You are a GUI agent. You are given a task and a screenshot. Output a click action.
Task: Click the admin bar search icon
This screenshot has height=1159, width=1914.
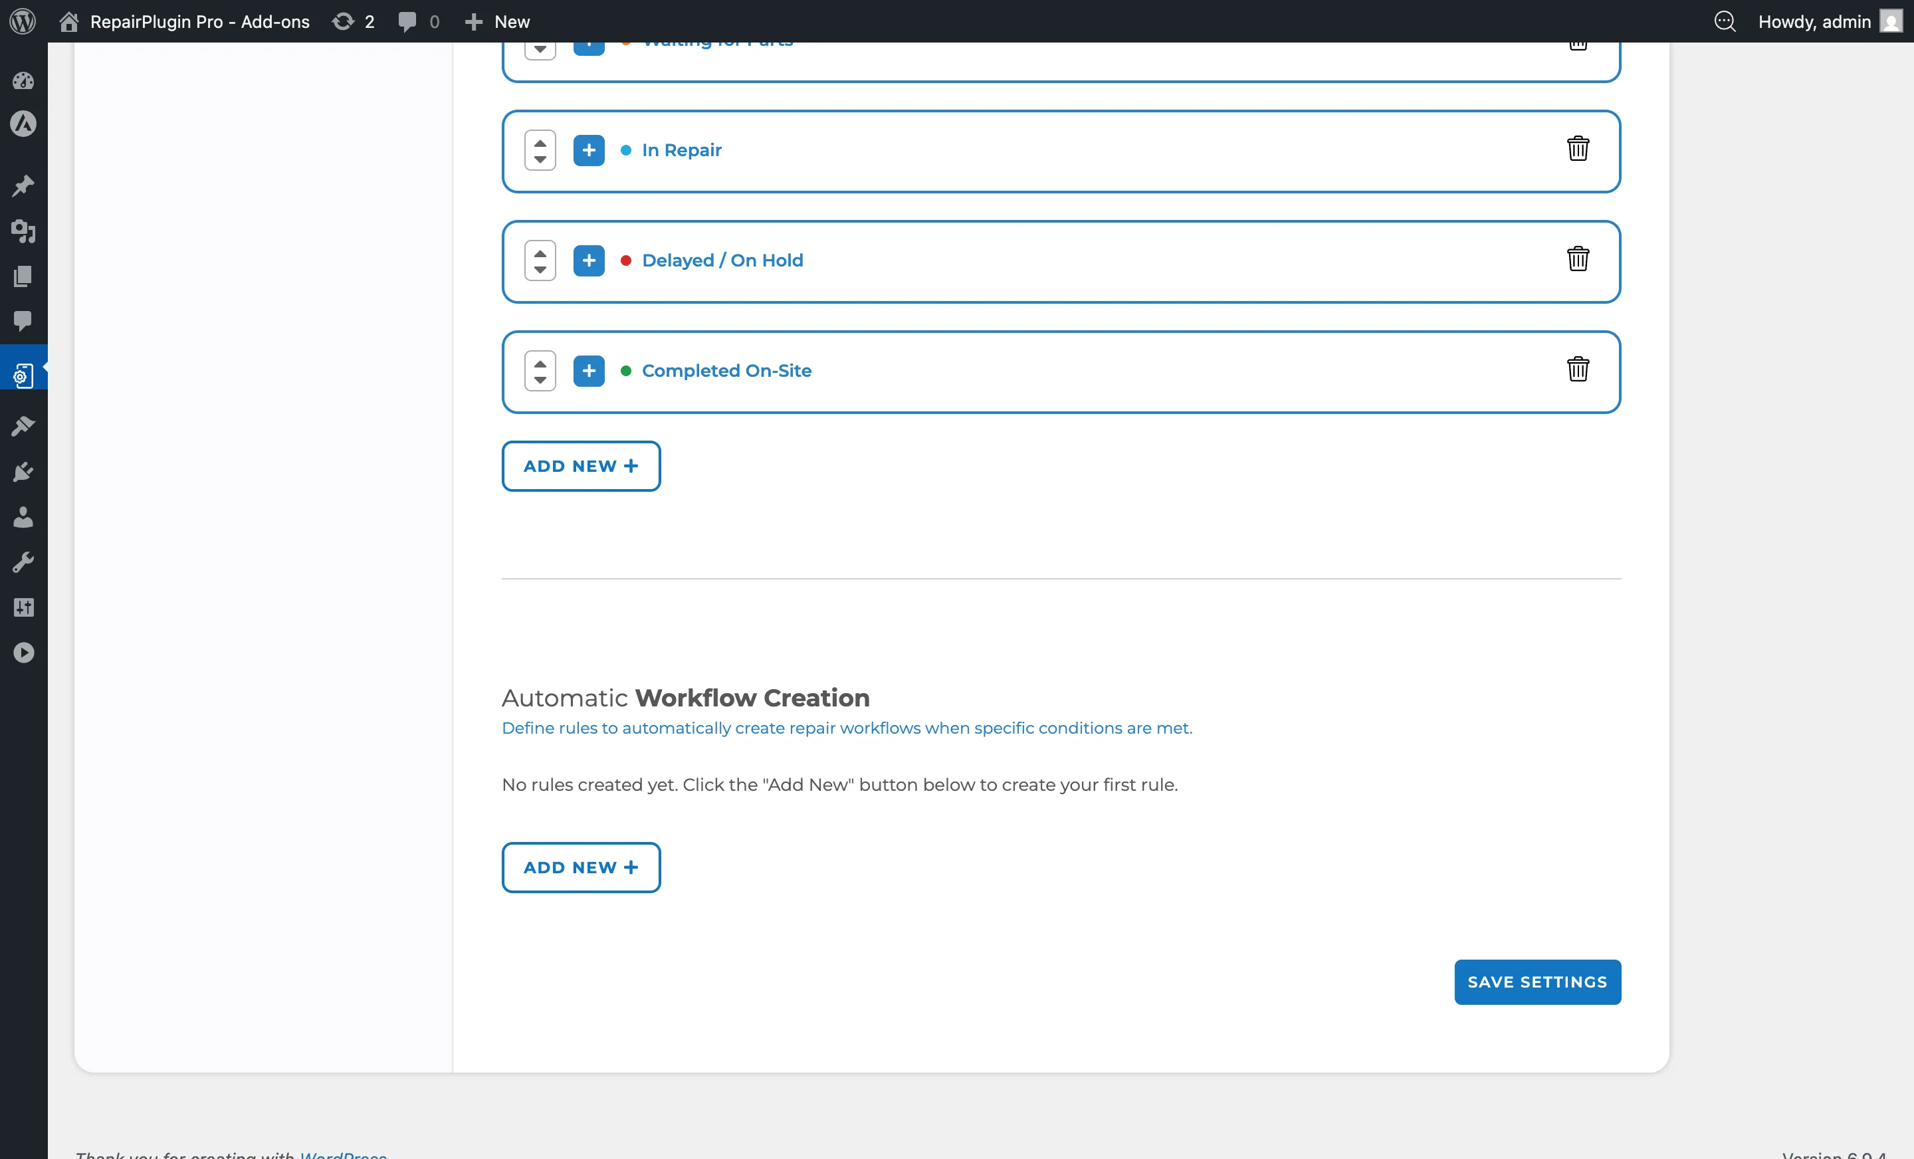pos(1725,21)
